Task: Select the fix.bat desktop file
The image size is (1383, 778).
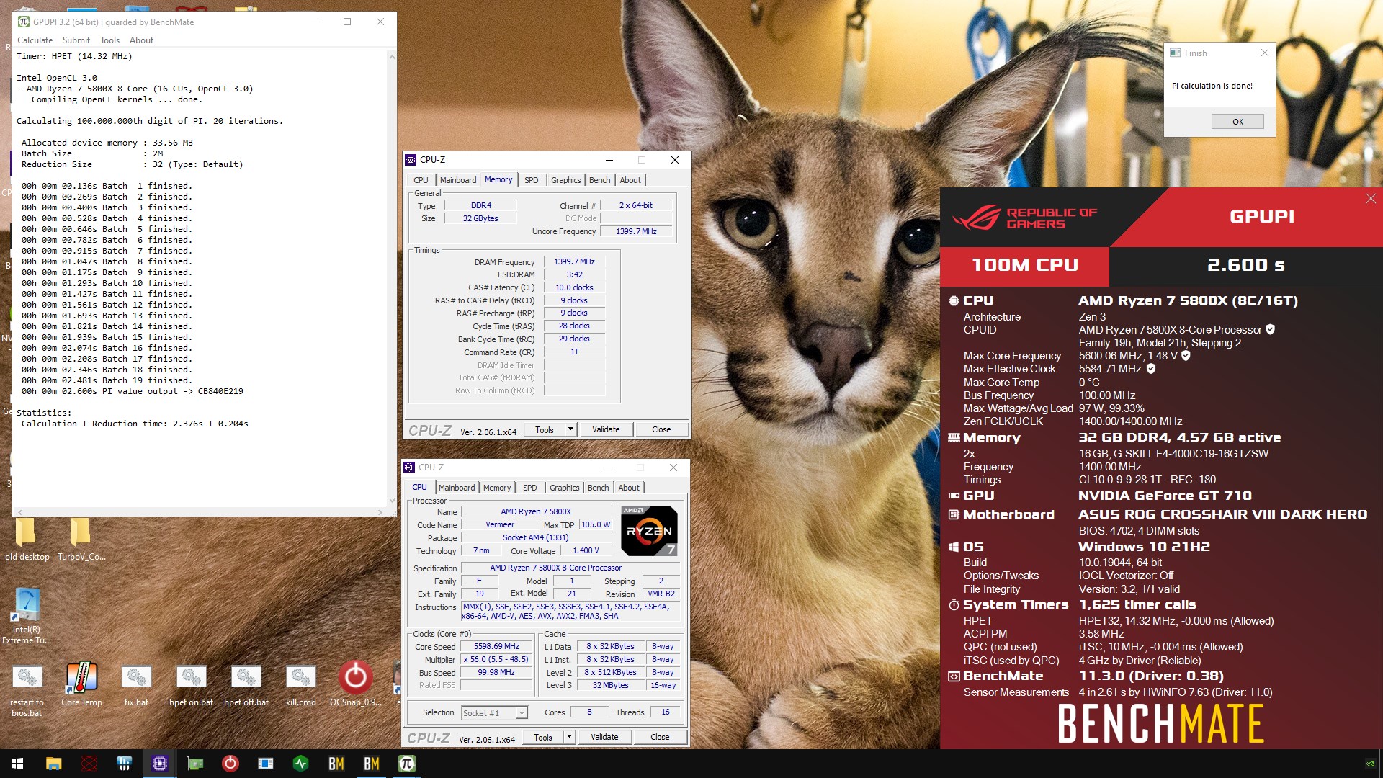Action: (136, 684)
